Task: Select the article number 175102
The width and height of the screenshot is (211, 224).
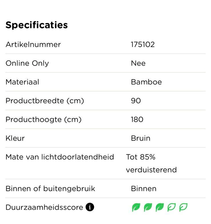Action: [x=143, y=45]
